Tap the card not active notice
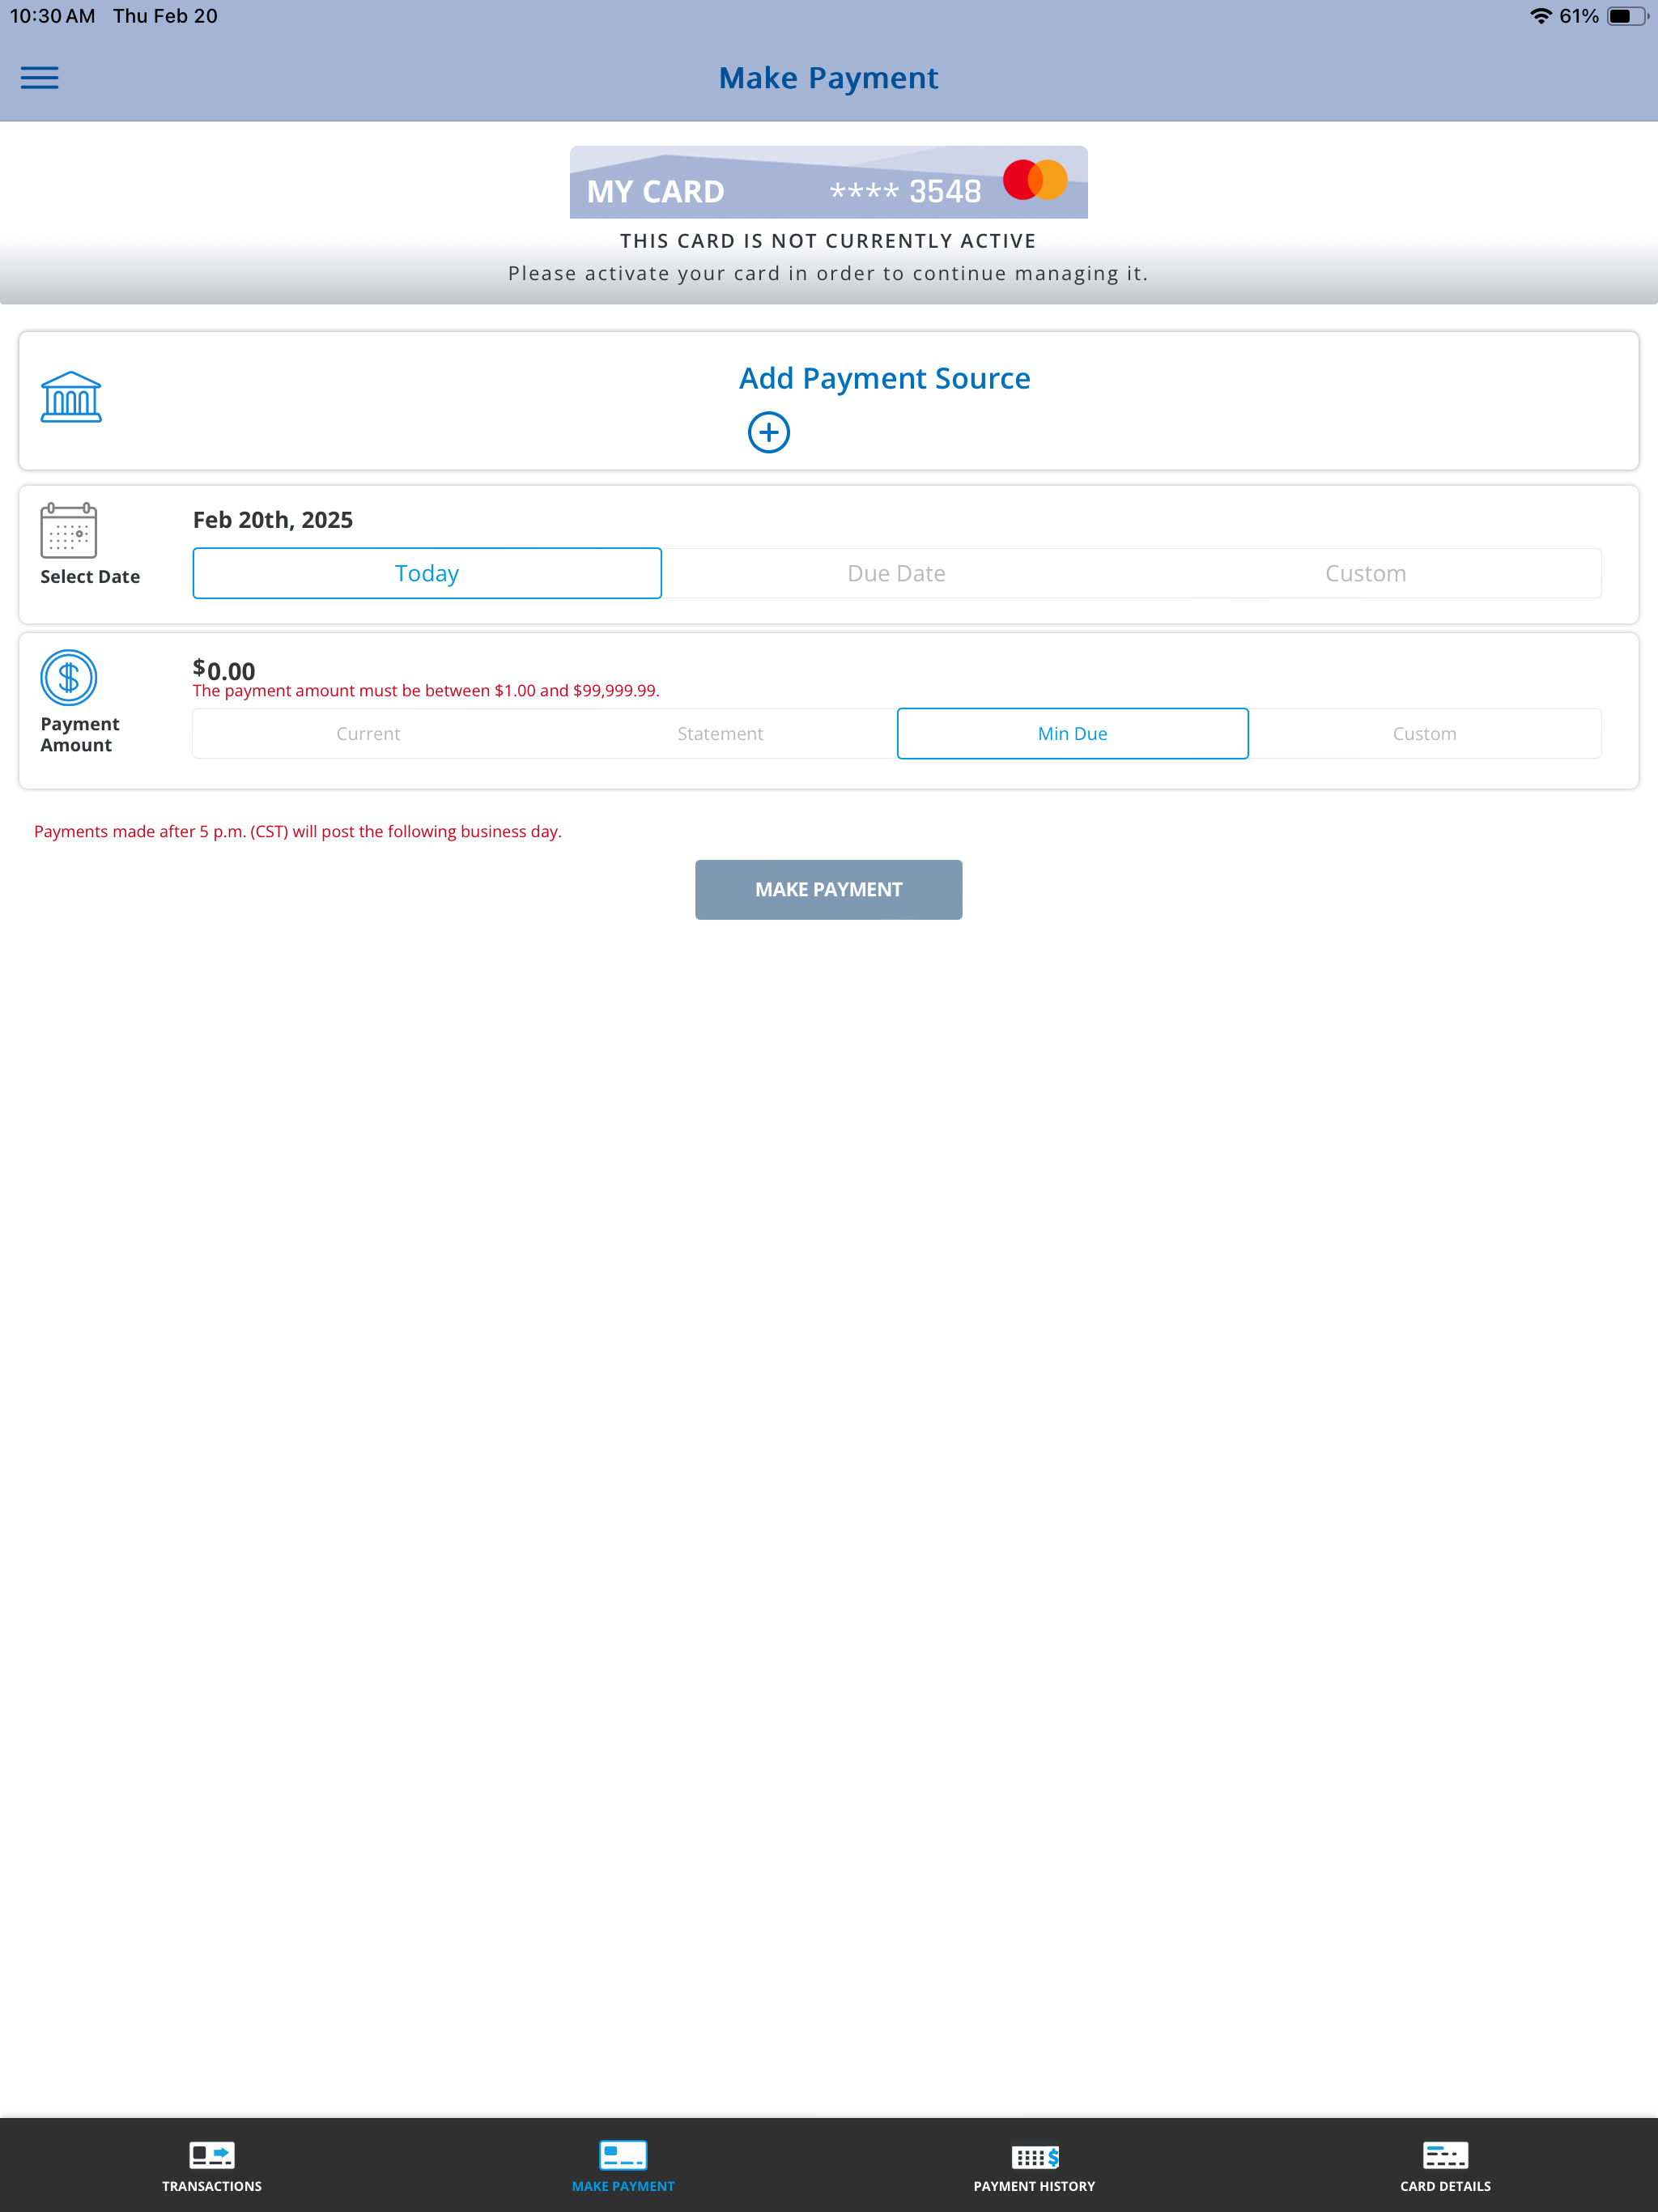 [x=829, y=241]
